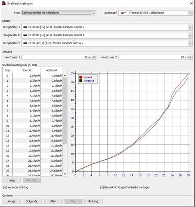
Task: Select the '0,8 km/h' Achteruit cell
Action: click(x=51, y=81)
